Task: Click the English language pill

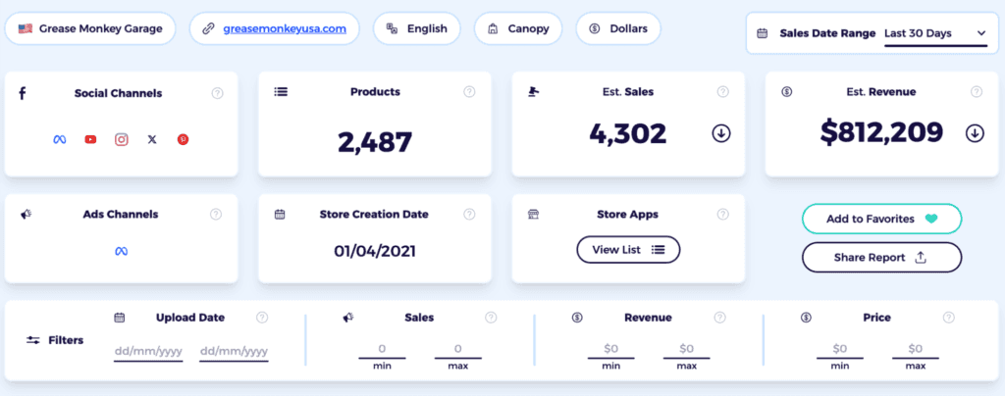Action: (x=416, y=28)
